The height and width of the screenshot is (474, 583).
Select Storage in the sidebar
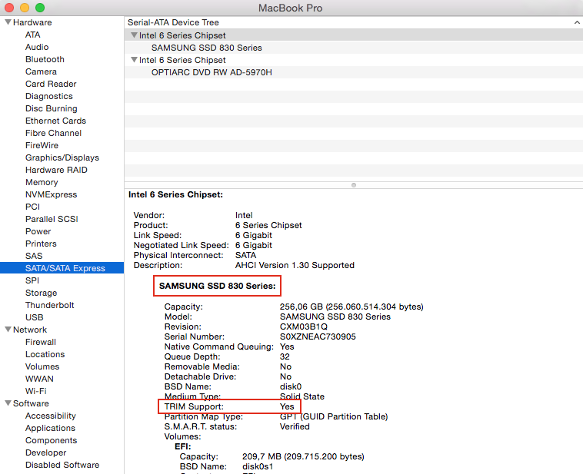click(x=41, y=293)
